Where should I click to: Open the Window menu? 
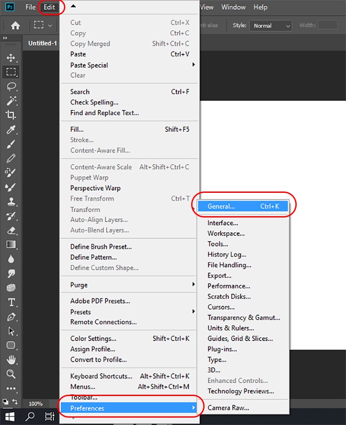point(233,7)
